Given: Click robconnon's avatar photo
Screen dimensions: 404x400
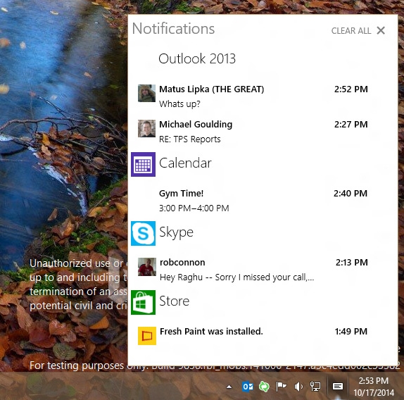Looking at the screenshot, I should pos(147,267).
